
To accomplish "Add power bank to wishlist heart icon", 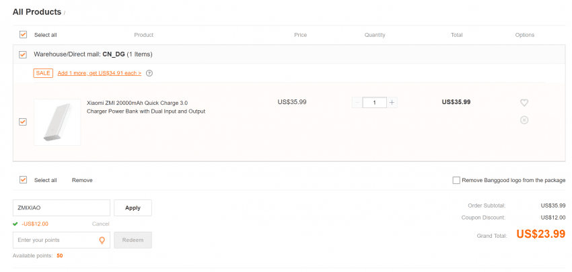I will pos(524,103).
